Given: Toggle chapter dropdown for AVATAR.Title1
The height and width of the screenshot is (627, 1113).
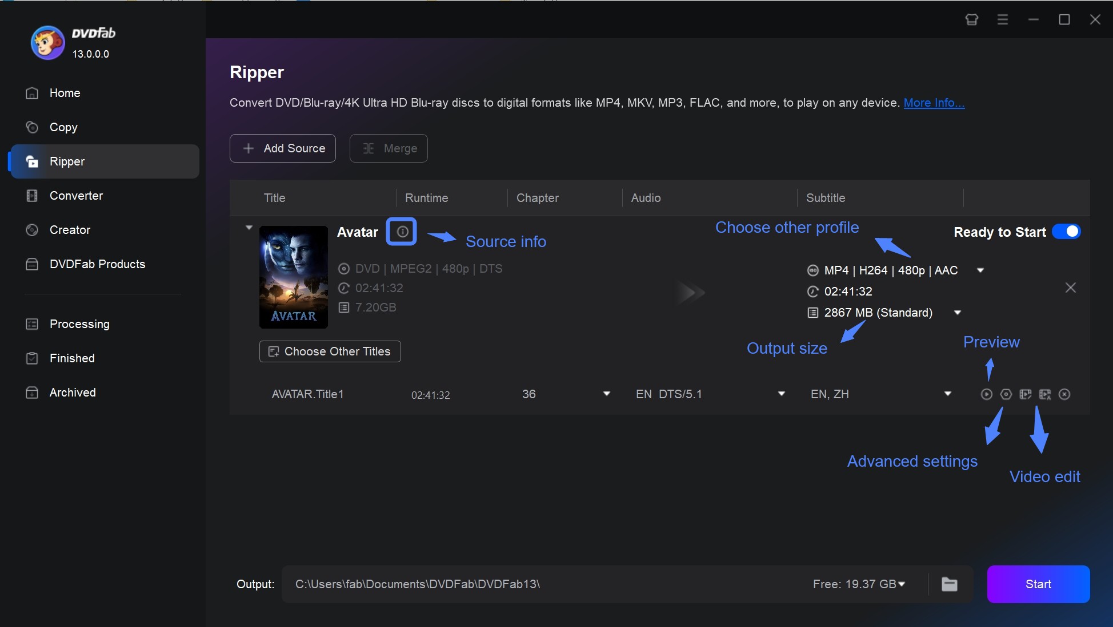Looking at the screenshot, I should coord(606,394).
